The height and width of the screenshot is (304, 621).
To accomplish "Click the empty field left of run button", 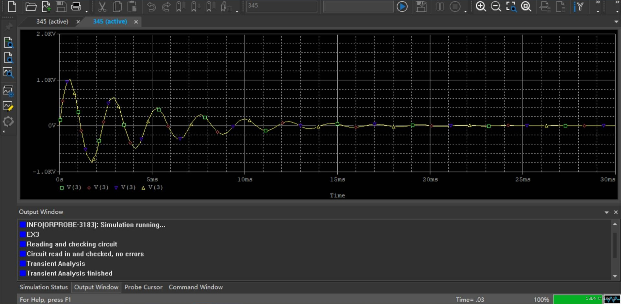I will 358,6.
